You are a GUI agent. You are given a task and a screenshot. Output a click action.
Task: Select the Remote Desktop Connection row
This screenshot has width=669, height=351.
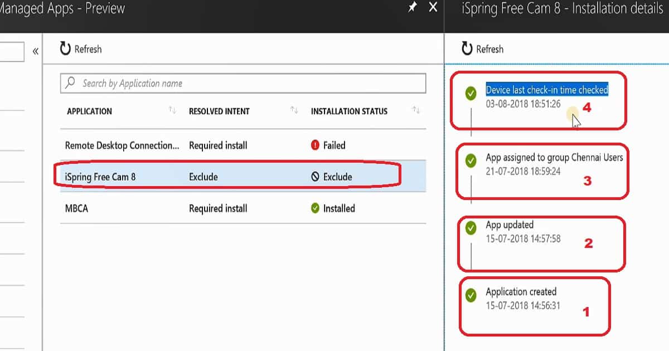click(243, 145)
